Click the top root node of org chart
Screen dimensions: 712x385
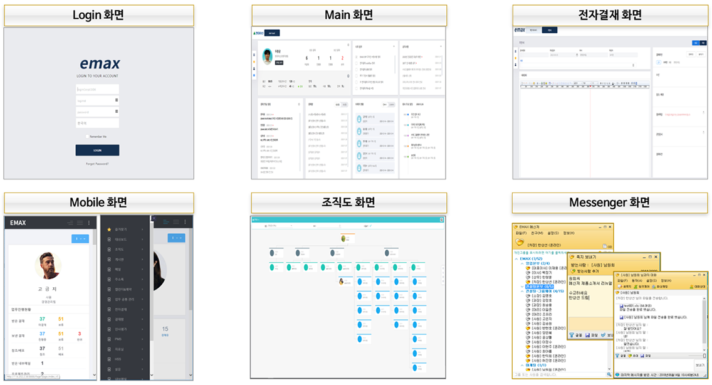click(x=347, y=238)
